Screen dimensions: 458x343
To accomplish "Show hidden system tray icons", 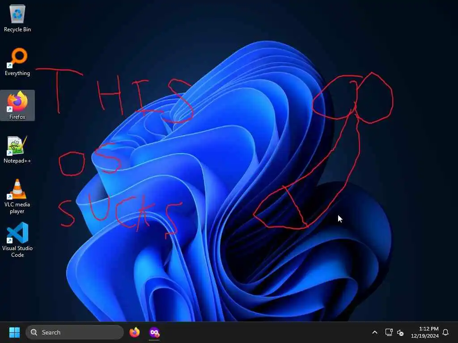I will coord(375,332).
